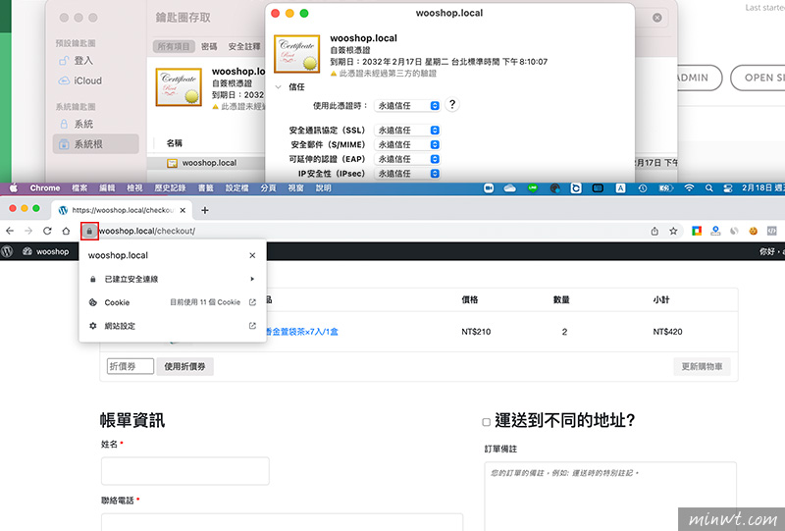The width and height of the screenshot is (785, 531).
Task: Open the 說明 menu
Action: pyautogui.click(x=324, y=187)
